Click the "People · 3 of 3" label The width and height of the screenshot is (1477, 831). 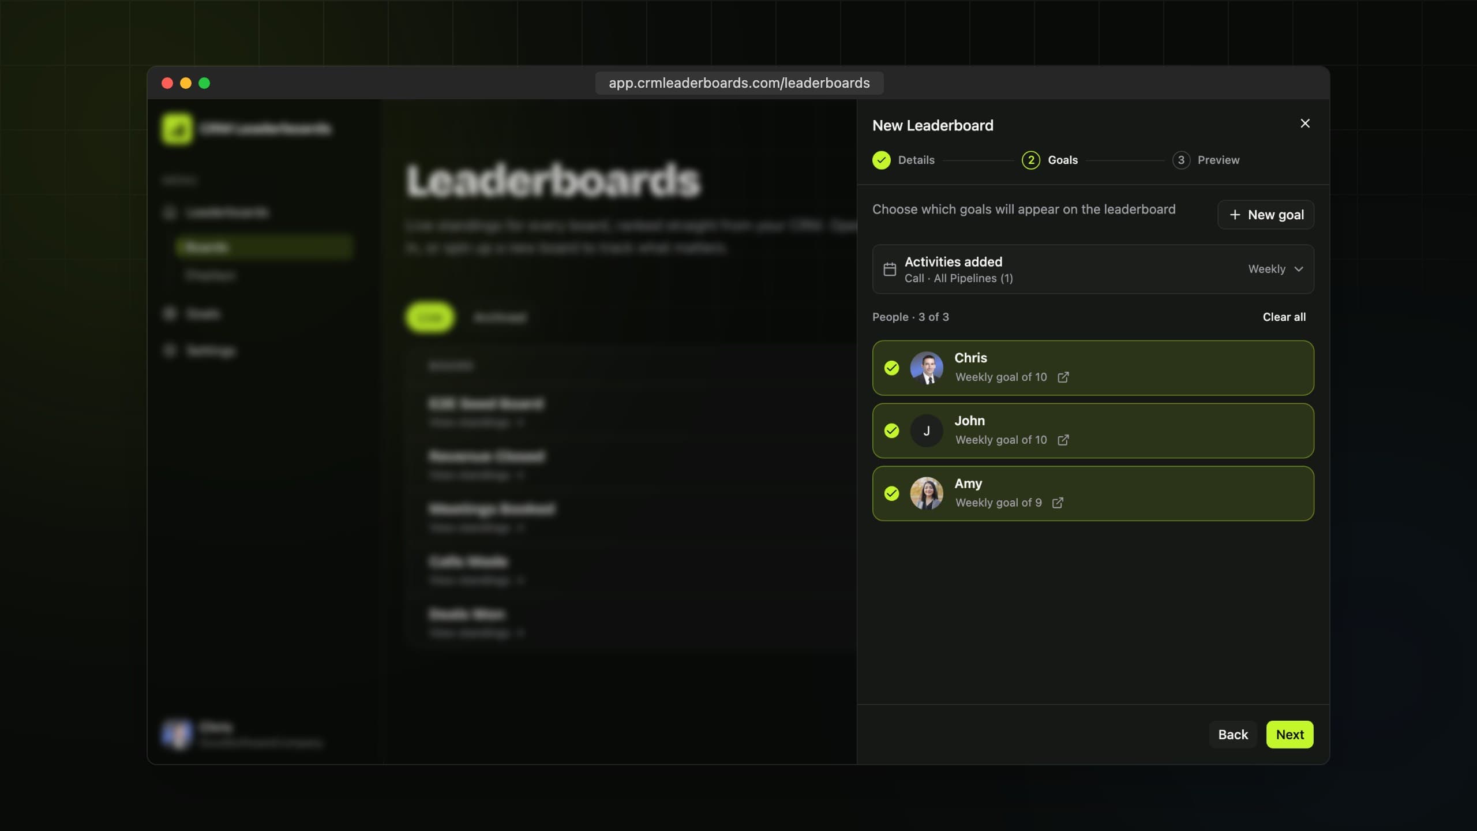pyautogui.click(x=910, y=317)
